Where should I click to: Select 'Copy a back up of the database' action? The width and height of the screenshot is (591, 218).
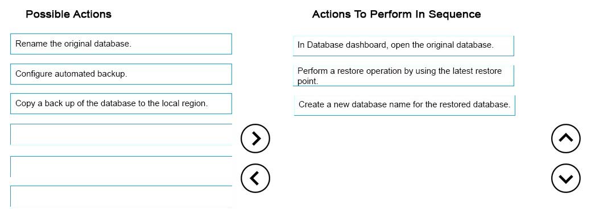click(x=121, y=103)
